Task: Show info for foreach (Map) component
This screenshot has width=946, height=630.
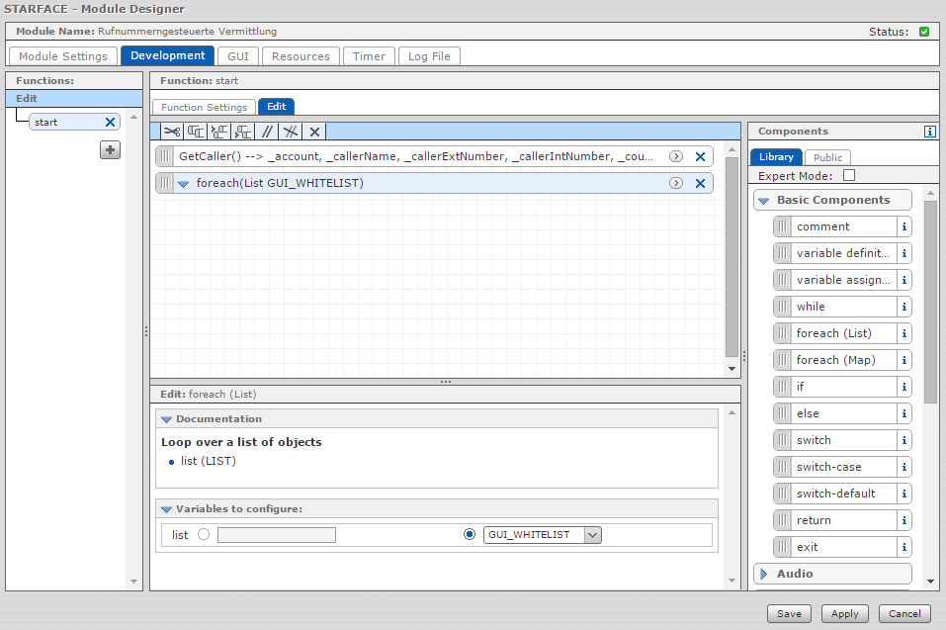Action: point(903,360)
